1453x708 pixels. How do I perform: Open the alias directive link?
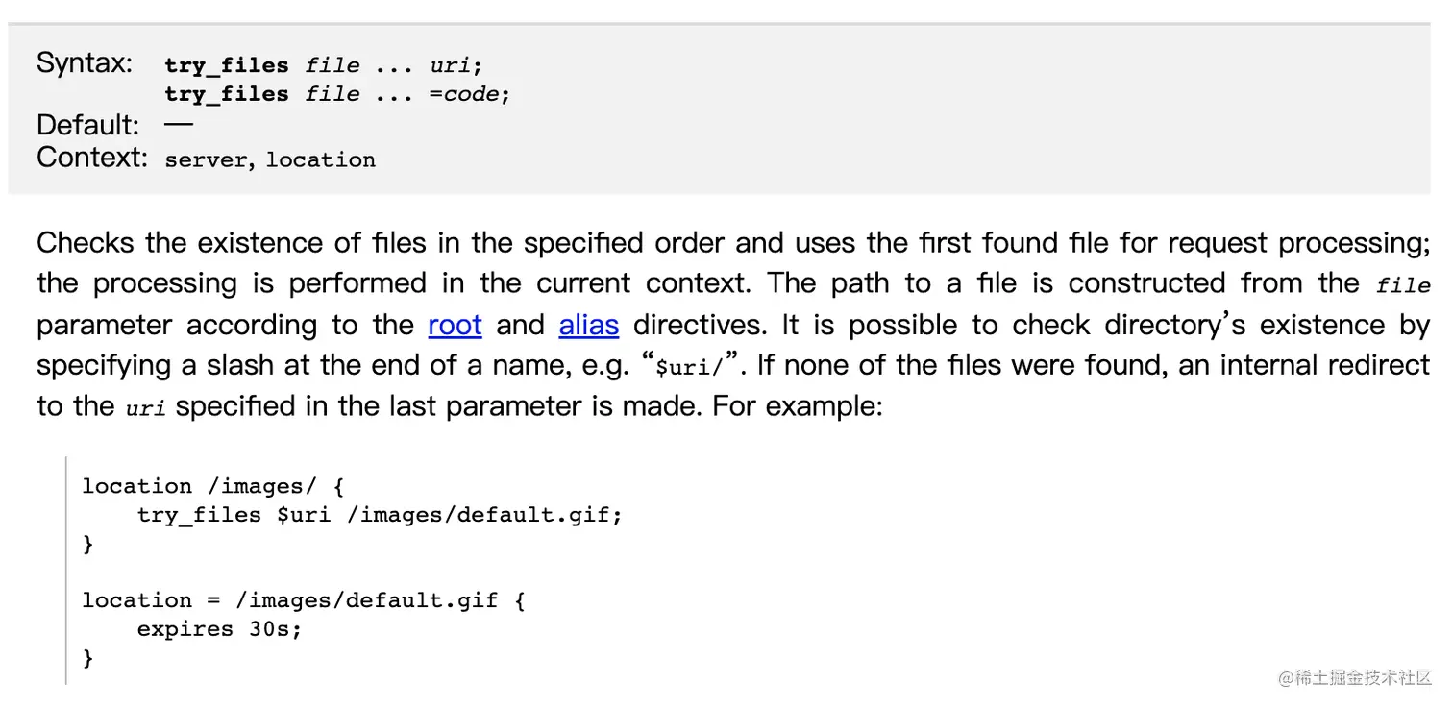[x=588, y=325]
